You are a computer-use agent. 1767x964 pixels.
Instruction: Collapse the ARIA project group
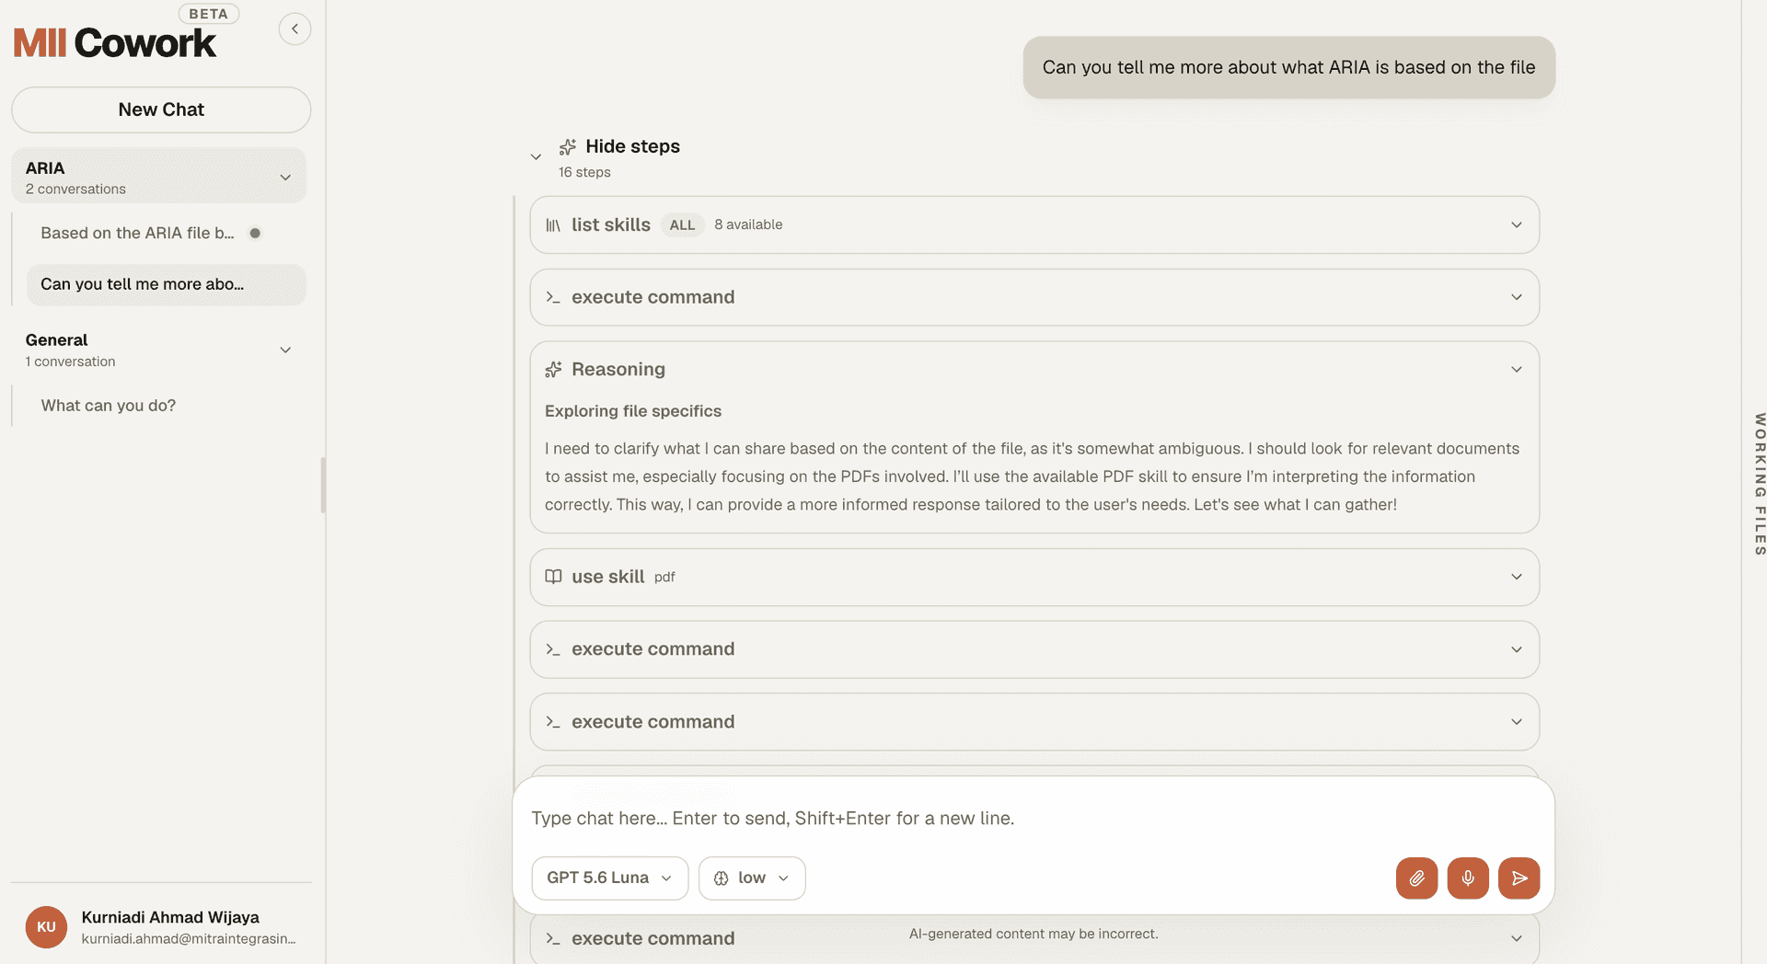tap(285, 177)
